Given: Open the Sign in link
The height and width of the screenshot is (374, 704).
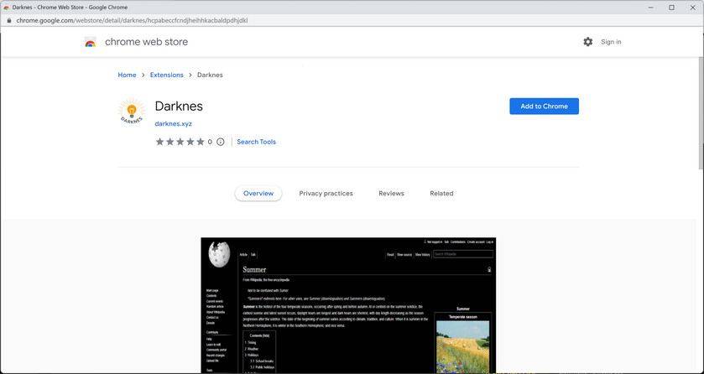Looking at the screenshot, I should (611, 42).
